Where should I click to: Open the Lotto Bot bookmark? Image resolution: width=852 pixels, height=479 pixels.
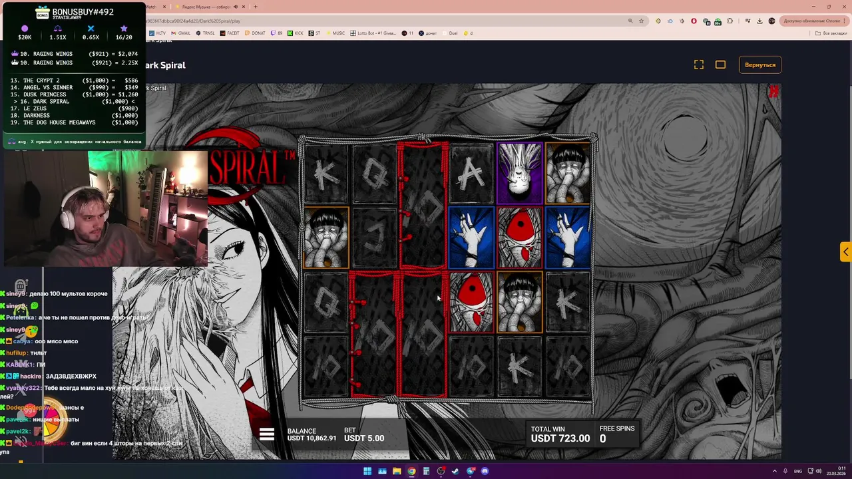[x=374, y=33]
